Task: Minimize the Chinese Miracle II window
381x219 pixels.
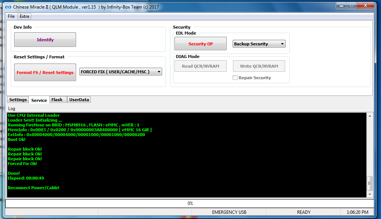Action: [x=341, y=5]
